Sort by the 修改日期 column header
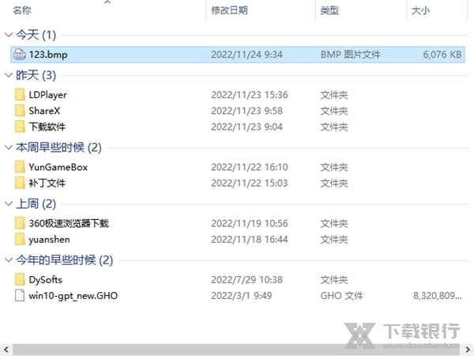This screenshot has height=356, width=474. [x=229, y=10]
